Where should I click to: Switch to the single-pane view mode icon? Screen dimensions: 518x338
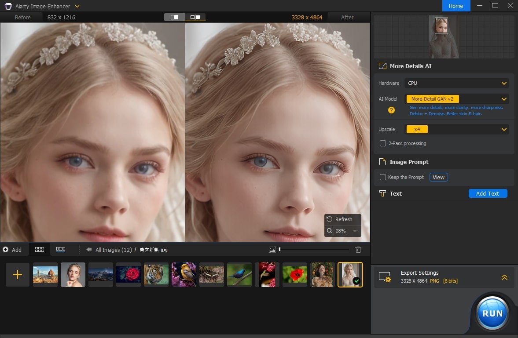tap(174, 17)
